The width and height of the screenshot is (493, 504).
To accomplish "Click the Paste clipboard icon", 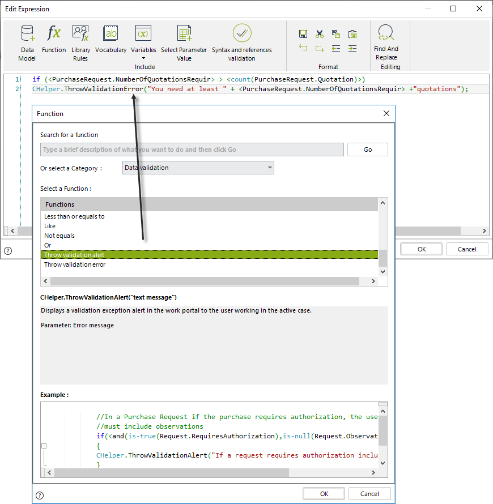I will click(352, 34).
